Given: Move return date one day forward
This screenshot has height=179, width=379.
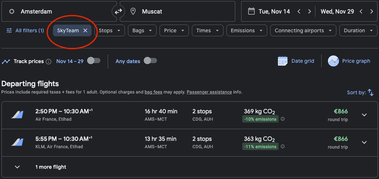Looking at the screenshot, I should point(372,11).
